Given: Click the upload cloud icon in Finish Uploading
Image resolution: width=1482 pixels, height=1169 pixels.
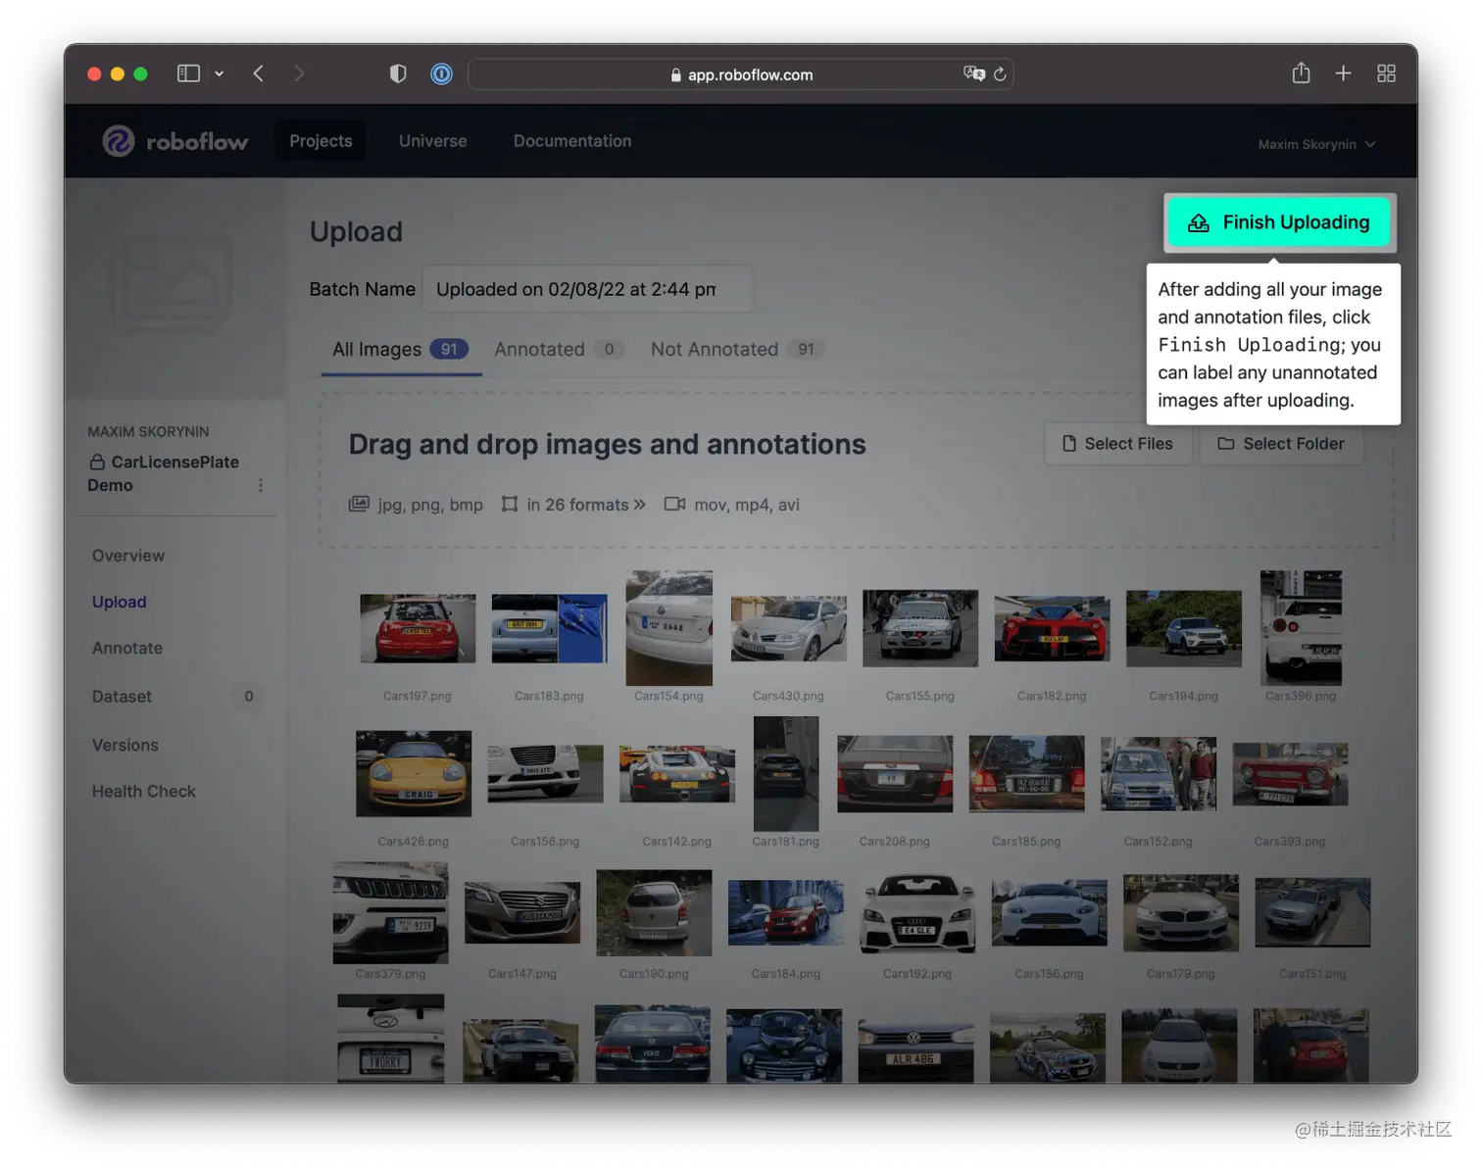Looking at the screenshot, I should 1198,222.
